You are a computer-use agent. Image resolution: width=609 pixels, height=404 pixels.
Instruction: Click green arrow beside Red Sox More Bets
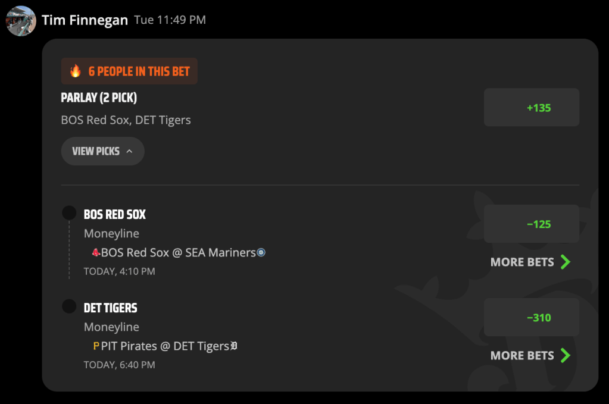click(566, 262)
